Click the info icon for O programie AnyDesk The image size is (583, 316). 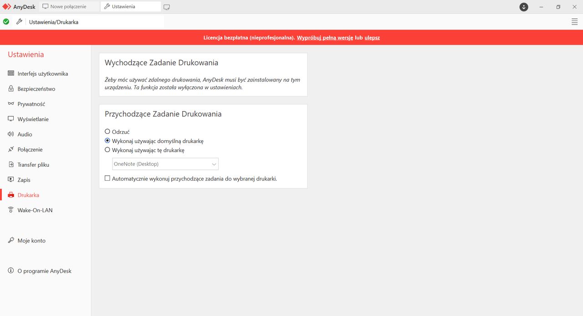pos(11,271)
